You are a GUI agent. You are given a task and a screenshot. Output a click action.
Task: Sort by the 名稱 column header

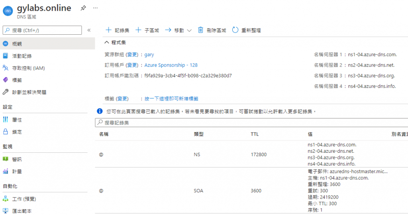(x=104, y=134)
